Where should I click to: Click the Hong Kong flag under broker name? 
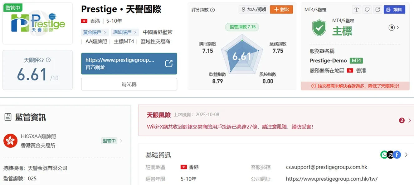(x=84, y=21)
